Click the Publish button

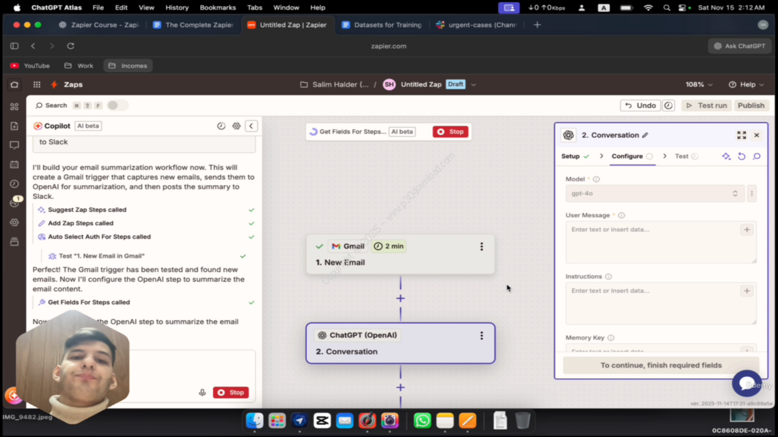coord(751,106)
